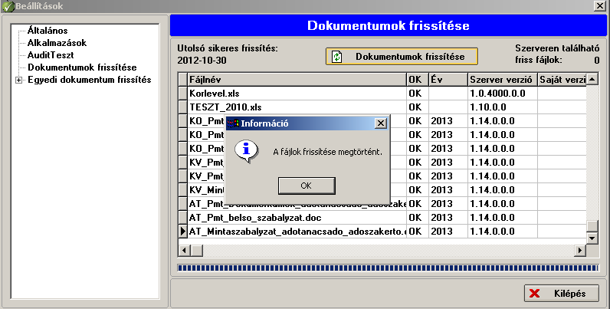Select the Korlevel.xls file row
Image resolution: width=610 pixels, height=309 pixels.
click(382, 94)
